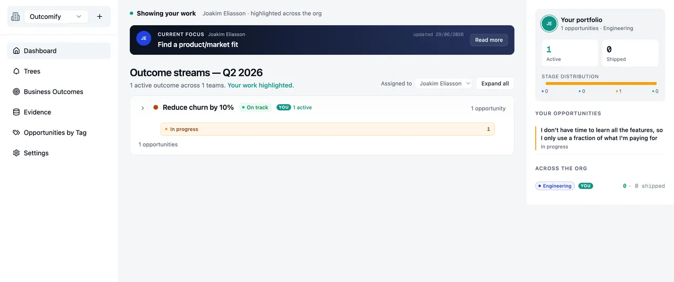Open Opportunities by Tag
The height and width of the screenshot is (282, 674).
59,133
